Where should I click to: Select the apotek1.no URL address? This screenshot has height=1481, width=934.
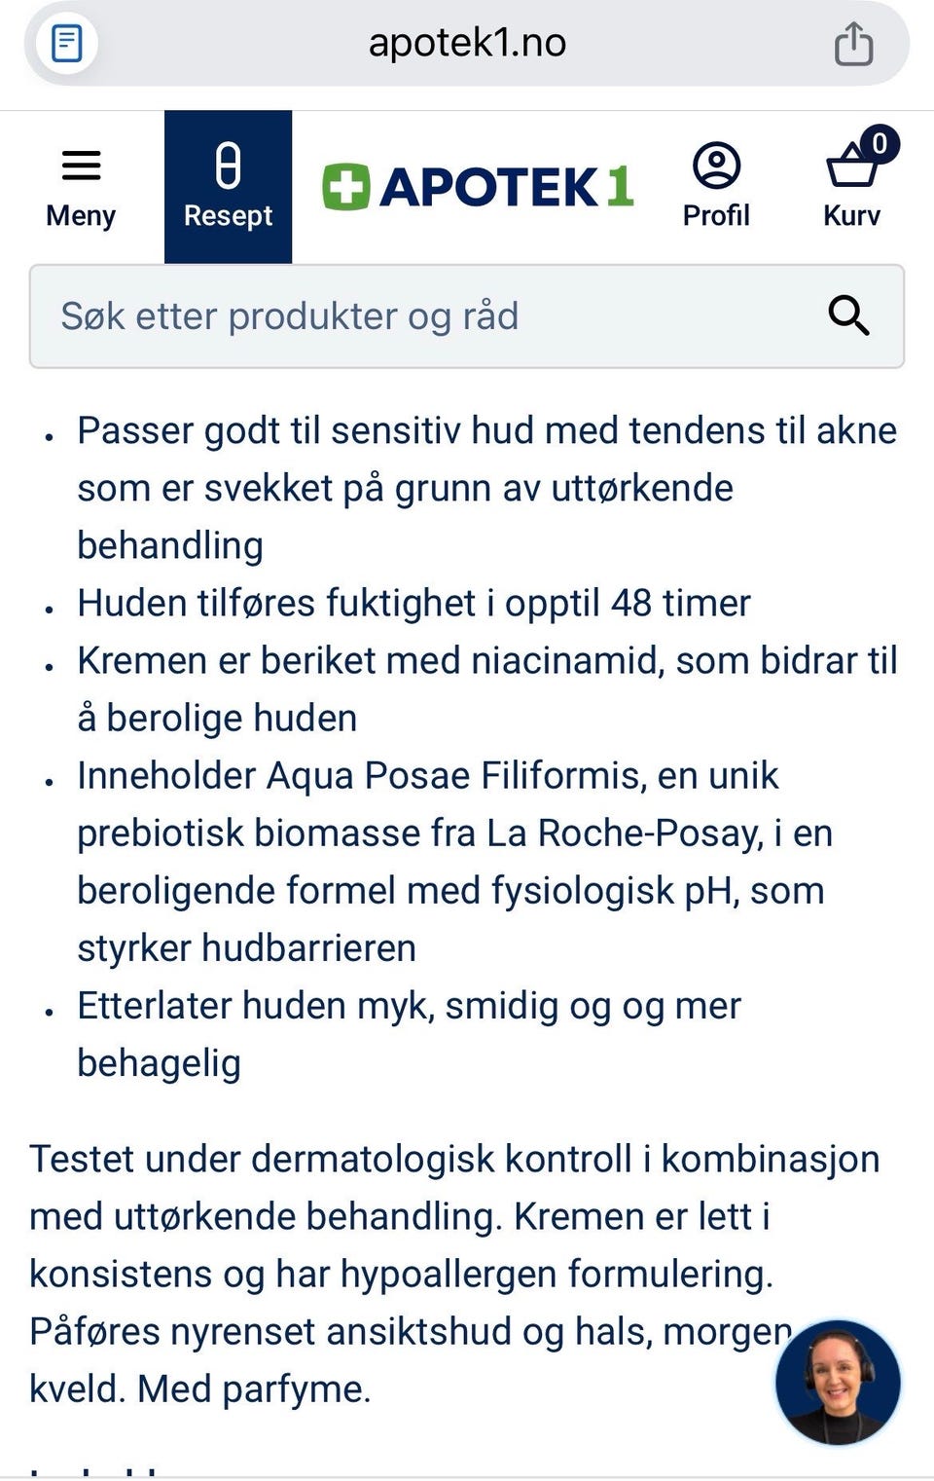(467, 43)
